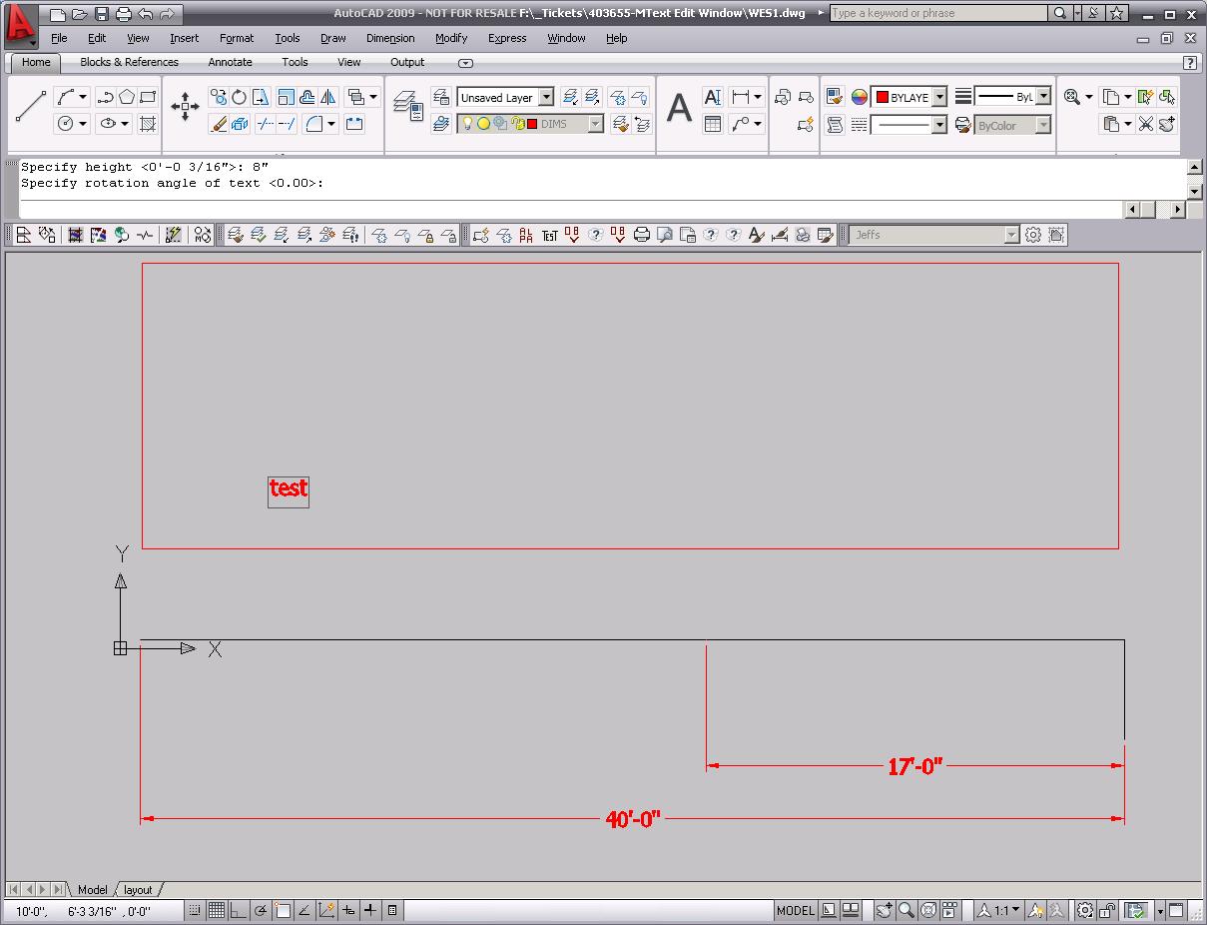1207x925 pixels.
Task: Select the Mirror tool
Action: click(x=328, y=97)
